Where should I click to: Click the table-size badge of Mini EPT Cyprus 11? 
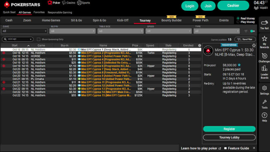(x=79, y=82)
